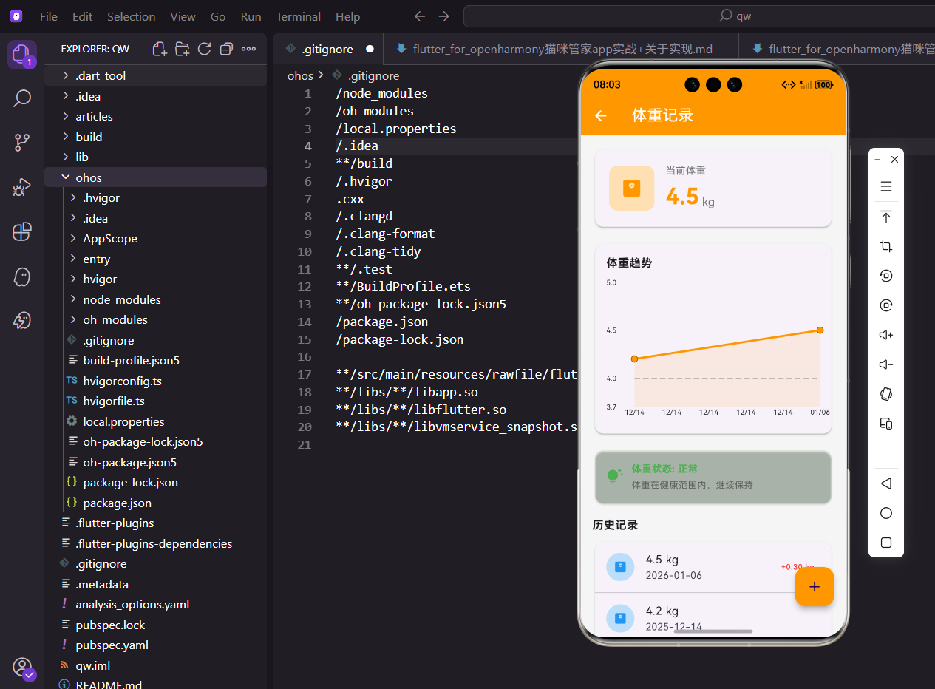Collapse the ohos folder

[155, 177]
